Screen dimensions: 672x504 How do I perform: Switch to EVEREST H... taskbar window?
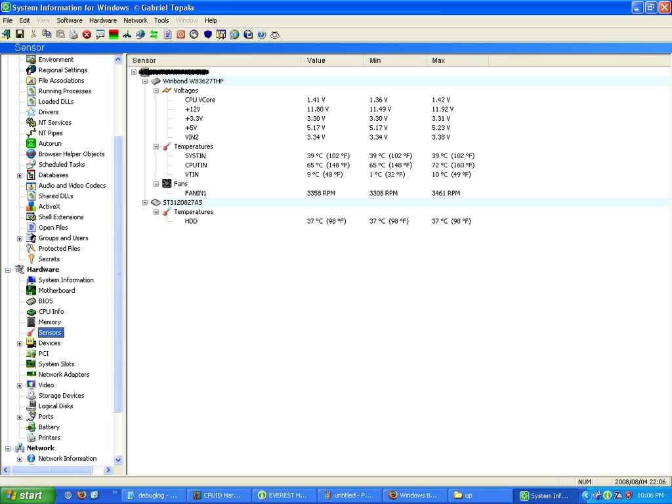coord(285,495)
